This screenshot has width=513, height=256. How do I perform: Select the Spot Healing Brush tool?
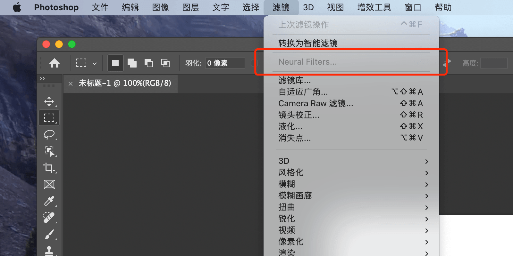coord(49,218)
